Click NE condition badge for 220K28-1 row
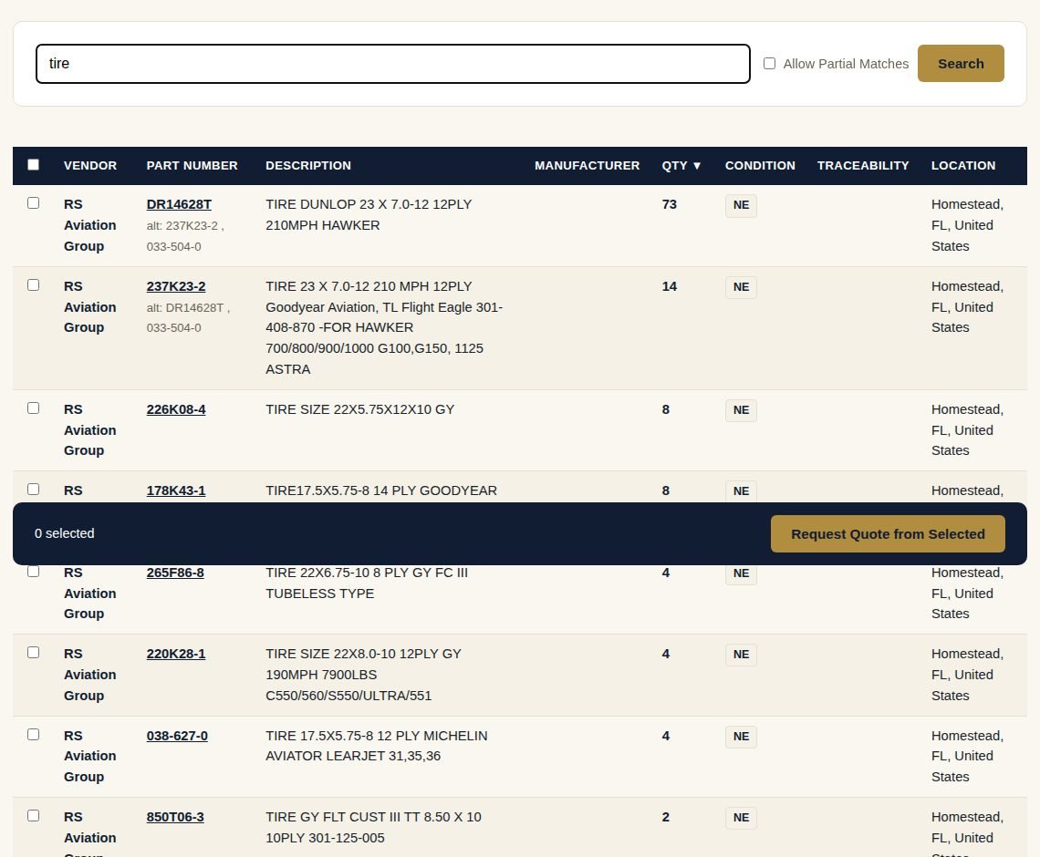 pyautogui.click(x=741, y=655)
